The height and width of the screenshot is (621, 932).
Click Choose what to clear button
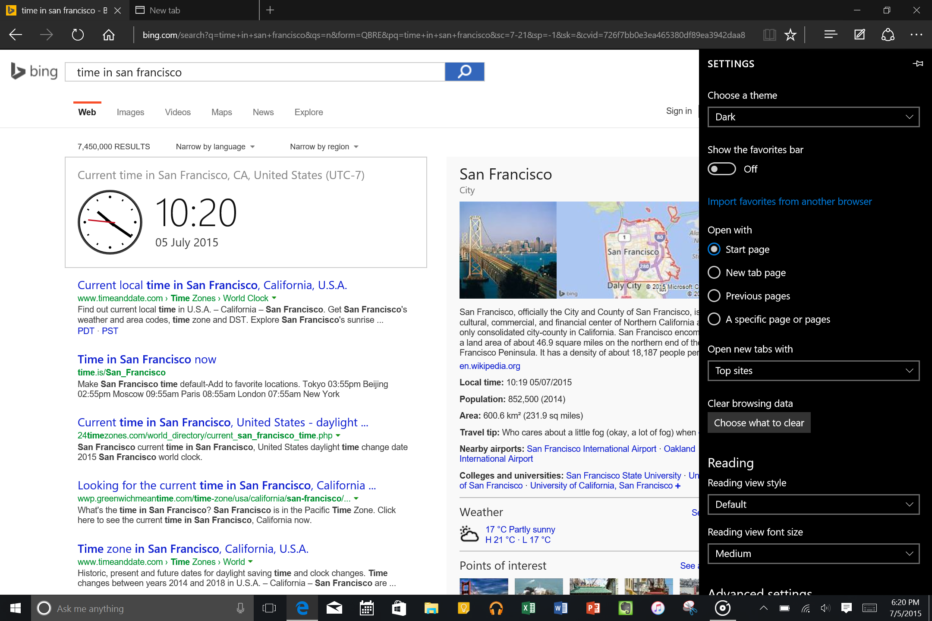coord(759,423)
